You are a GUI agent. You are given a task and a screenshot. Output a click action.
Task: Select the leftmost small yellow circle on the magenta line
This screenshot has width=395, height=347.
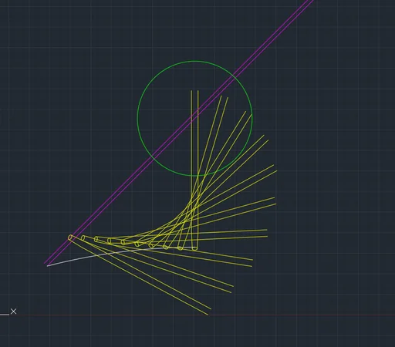coord(70,238)
